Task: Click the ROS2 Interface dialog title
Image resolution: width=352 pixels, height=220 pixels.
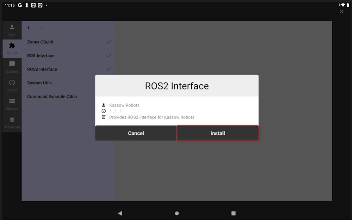Action: [x=177, y=86]
